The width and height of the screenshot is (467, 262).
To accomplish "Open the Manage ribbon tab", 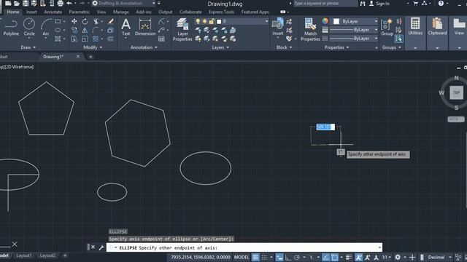I will coord(120,12).
